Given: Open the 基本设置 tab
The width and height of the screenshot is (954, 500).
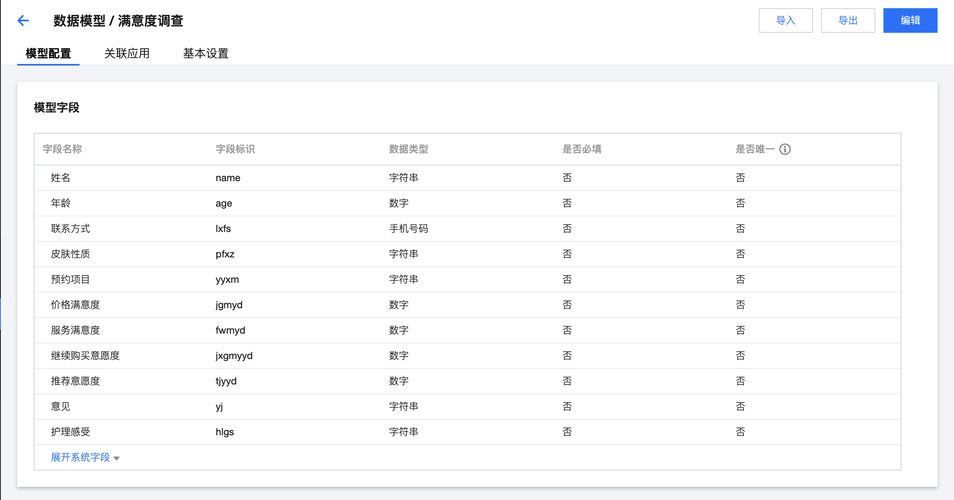Looking at the screenshot, I should (x=205, y=53).
